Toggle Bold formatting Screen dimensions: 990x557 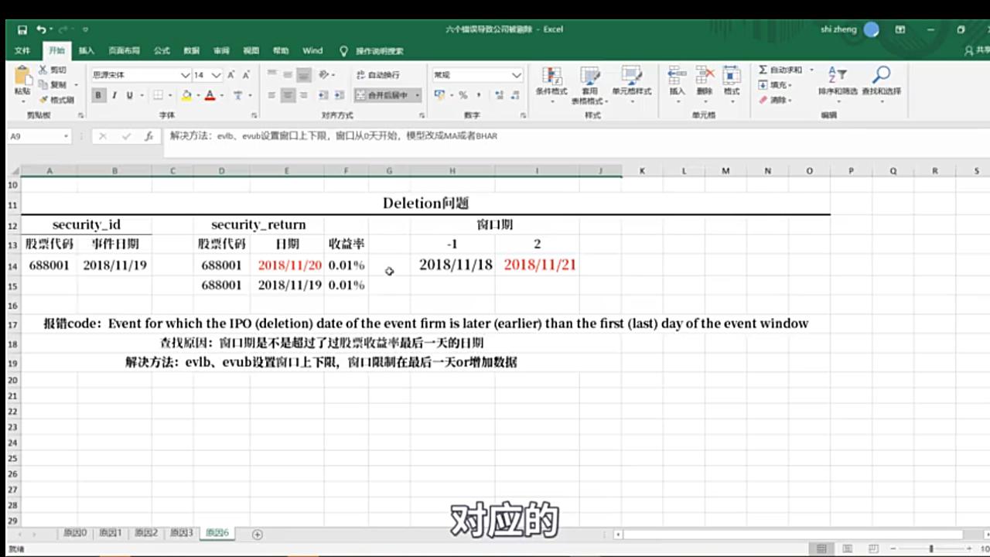pos(98,95)
